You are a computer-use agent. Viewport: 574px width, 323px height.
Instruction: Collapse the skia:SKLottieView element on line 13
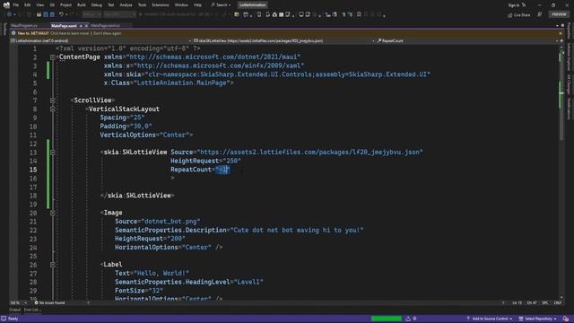pos(53,153)
